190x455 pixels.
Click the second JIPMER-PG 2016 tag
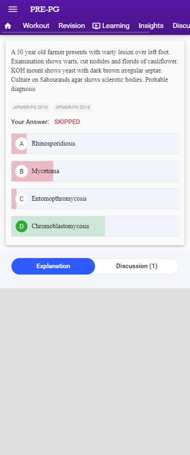pos(73,107)
